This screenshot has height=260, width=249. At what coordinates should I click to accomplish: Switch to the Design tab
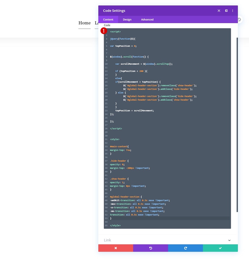pyautogui.click(x=127, y=19)
